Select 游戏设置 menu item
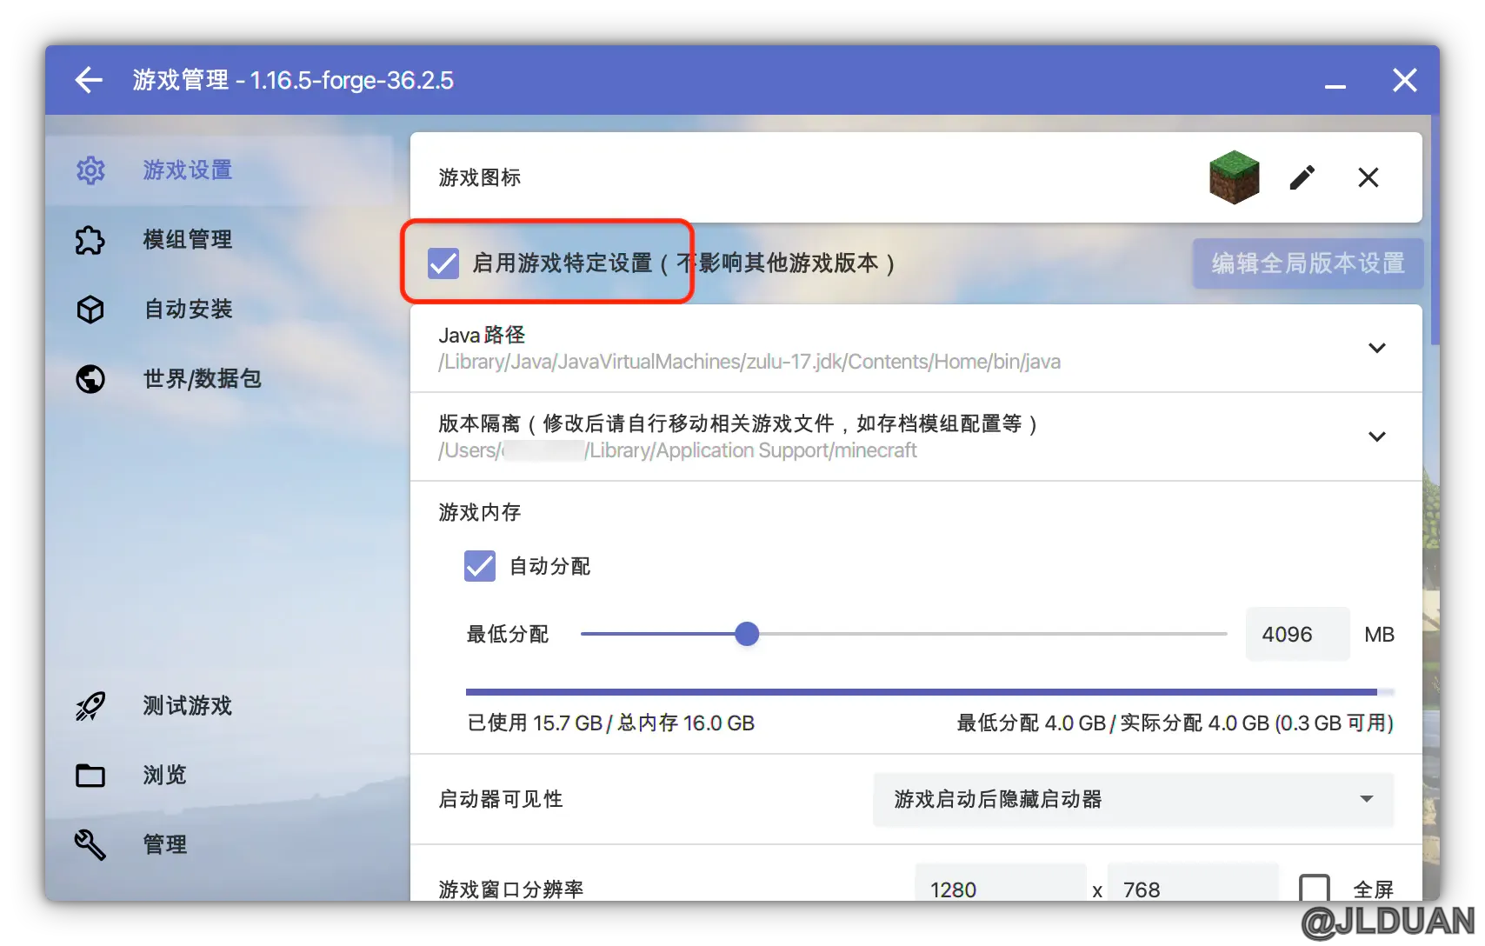Screen dimensions: 1485x946 [219, 170]
